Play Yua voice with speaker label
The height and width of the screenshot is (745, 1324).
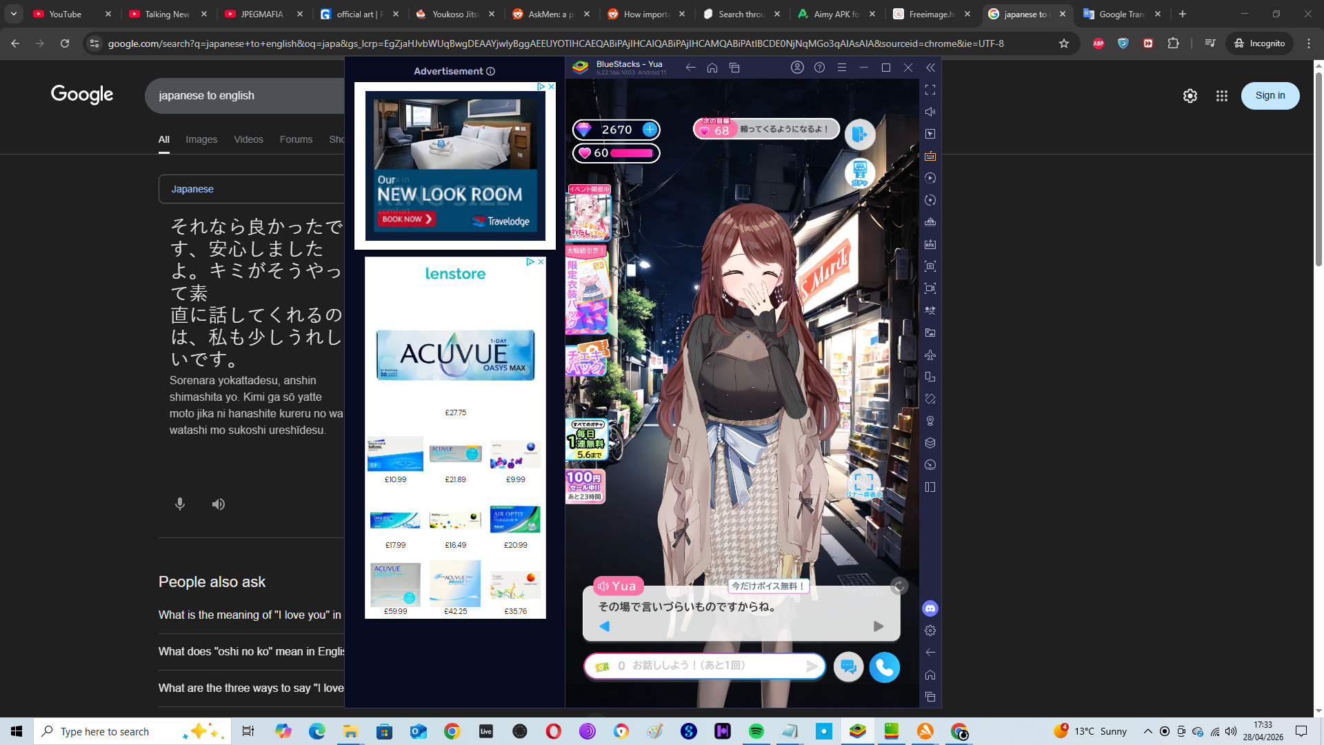pyautogui.click(x=617, y=586)
